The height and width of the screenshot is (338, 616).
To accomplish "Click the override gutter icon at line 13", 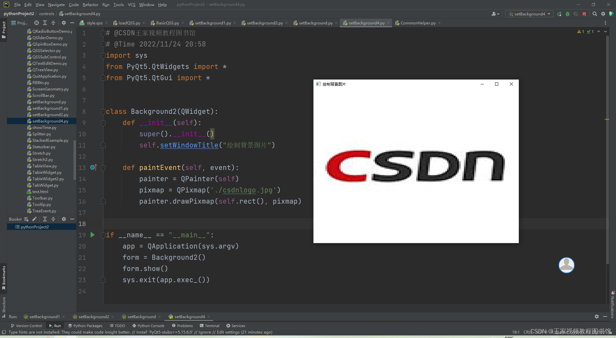I will click(x=93, y=167).
